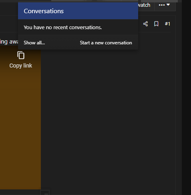The height and width of the screenshot is (195, 191).
Task: Click Start a new conversation
Action: click(106, 43)
